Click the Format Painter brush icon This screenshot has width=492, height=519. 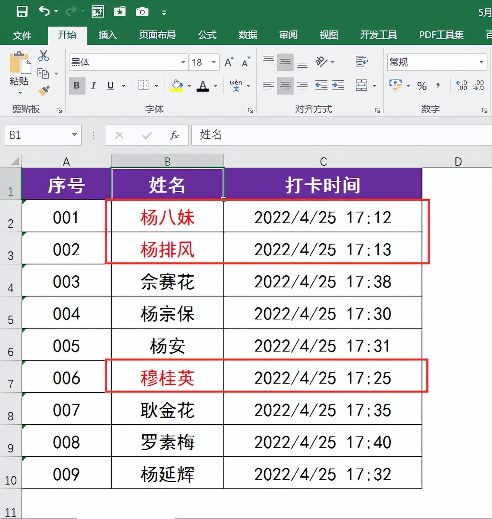[44, 90]
